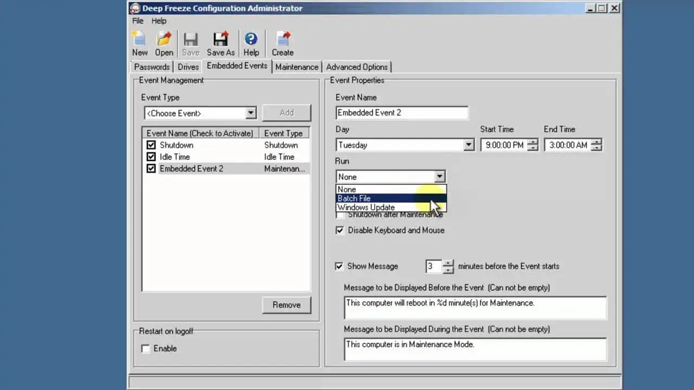Viewport: 694px width, 390px height.
Task: Click the During the Event message box
Action: (475, 349)
